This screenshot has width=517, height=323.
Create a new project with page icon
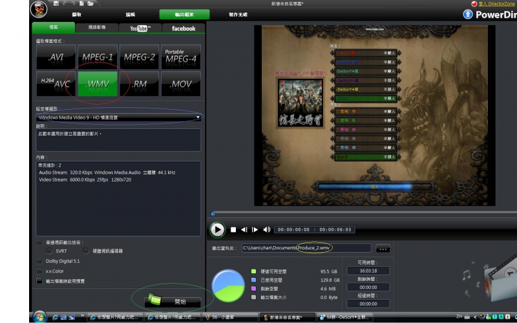tap(81, 3)
